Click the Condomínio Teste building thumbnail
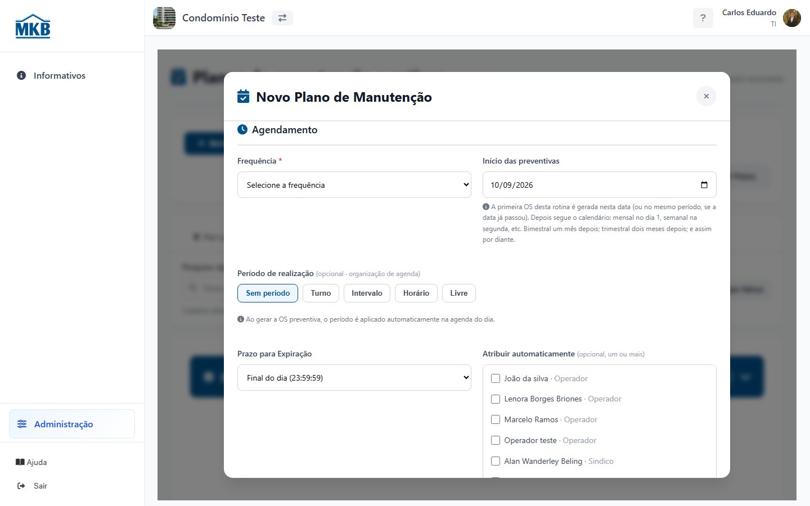The height and width of the screenshot is (506, 810). (x=164, y=18)
